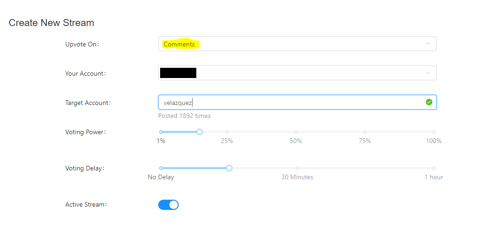The width and height of the screenshot is (504, 241).
Task: Click the Target Account input field
Action: (297, 102)
